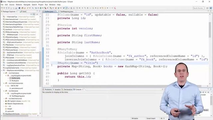Collapse the src/main/java folder

point(4,73)
